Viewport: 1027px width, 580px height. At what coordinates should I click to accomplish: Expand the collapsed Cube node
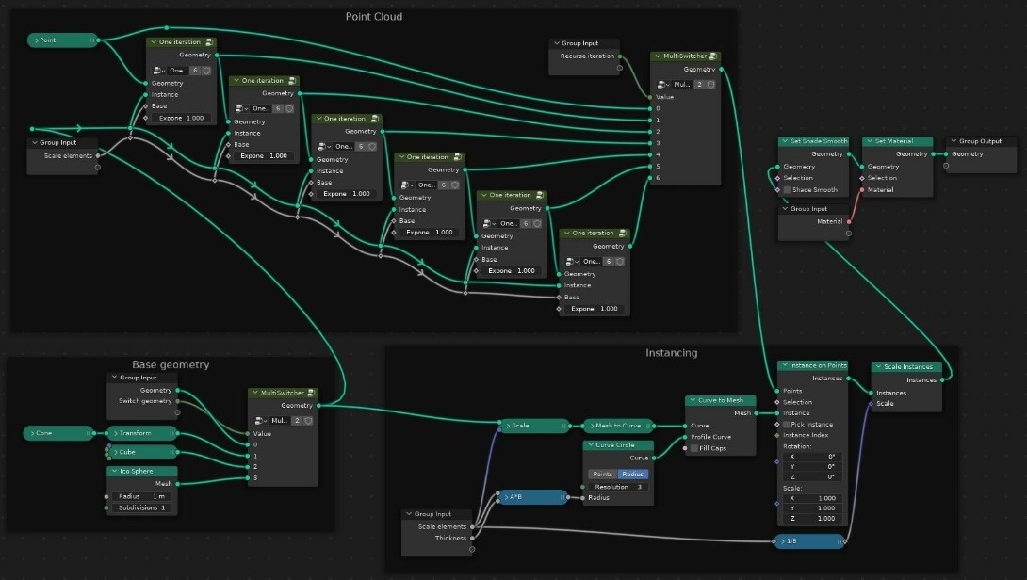115,452
